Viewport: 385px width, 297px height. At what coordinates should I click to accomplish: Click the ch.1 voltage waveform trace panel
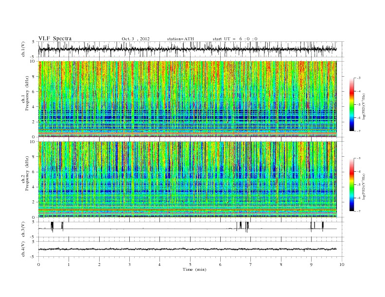191,49
